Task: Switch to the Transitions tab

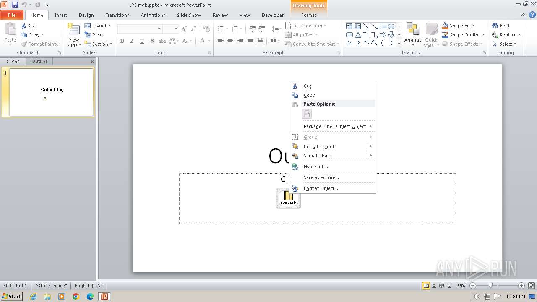Action: coord(117,15)
